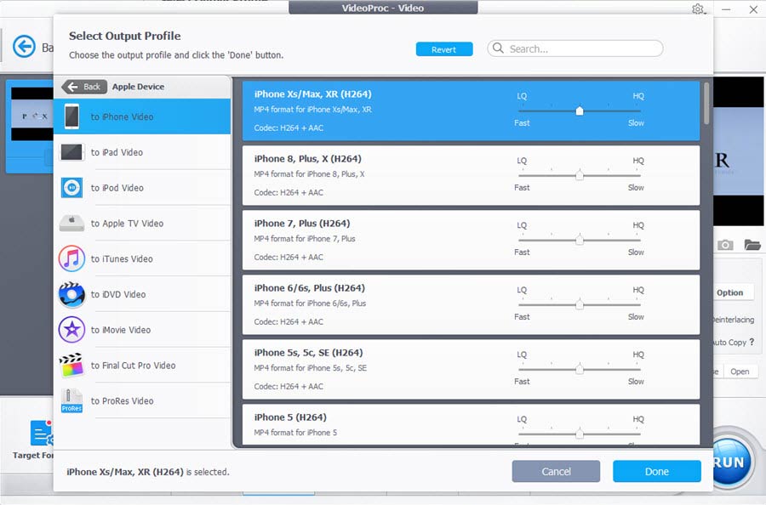Select to ProRes Video category
Screen dimensions: 766x505
[x=142, y=401]
